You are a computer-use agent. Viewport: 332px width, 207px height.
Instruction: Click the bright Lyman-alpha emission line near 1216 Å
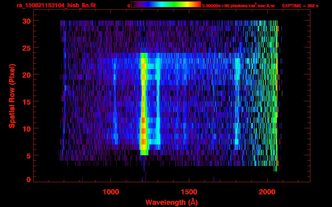[144, 104]
